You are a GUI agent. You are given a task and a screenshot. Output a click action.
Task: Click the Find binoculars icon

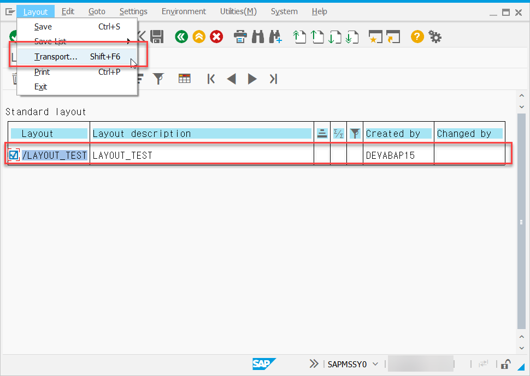click(258, 37)
